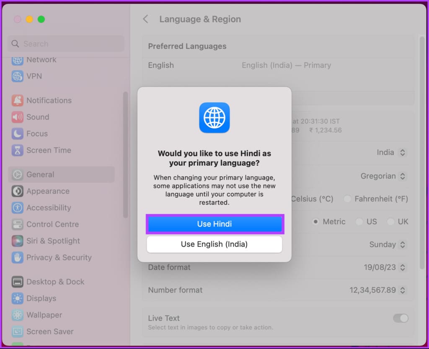Select the US measurement radio button

click(359, 222)
